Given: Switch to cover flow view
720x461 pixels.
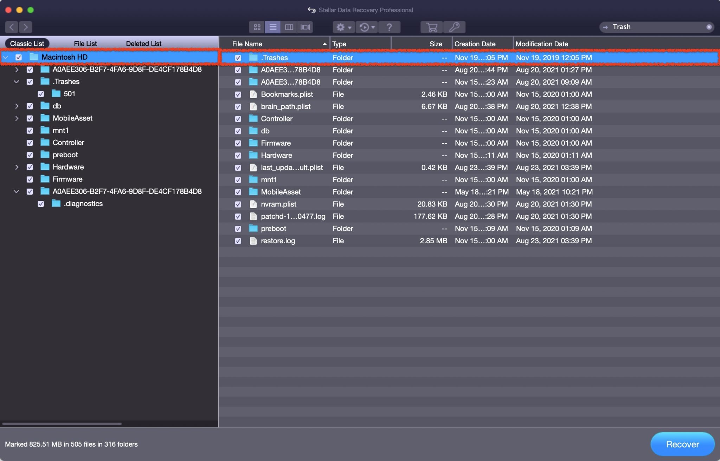Looking at the screenshot, I should tap(305, 27).
